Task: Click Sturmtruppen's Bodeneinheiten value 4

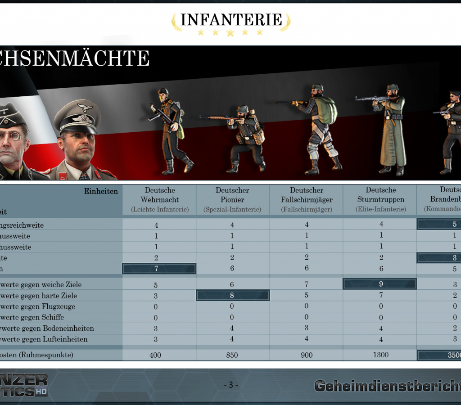Action: point(381,328)
